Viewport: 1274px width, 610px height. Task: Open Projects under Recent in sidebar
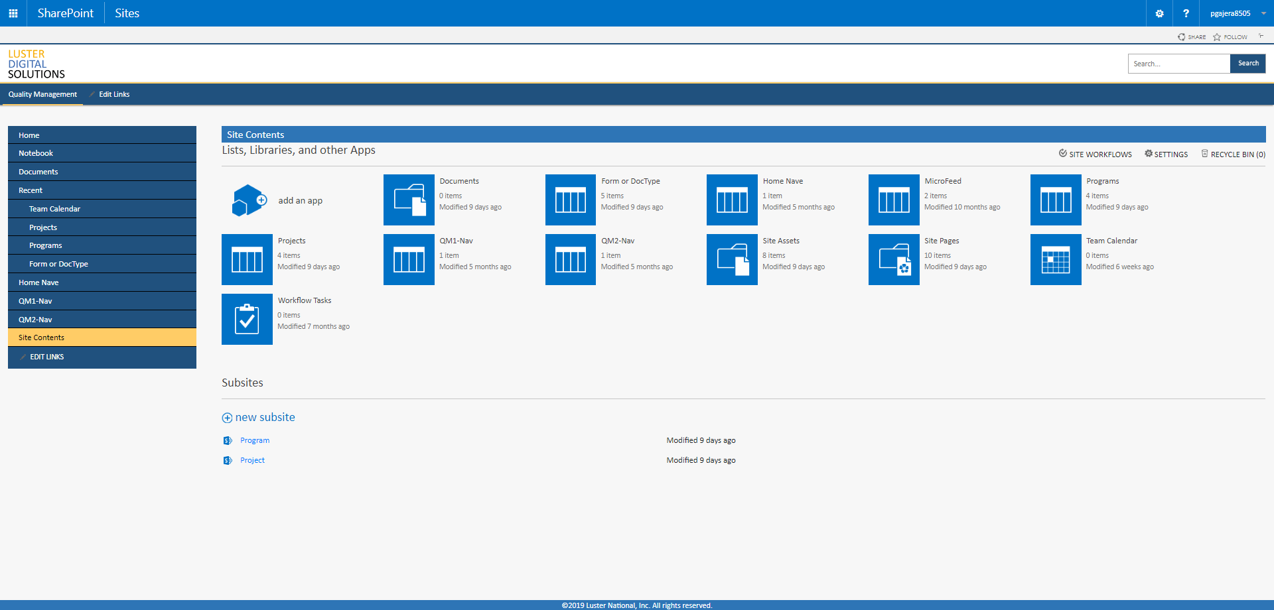[102, 227]
